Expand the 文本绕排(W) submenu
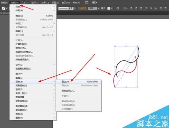Viewport: 169px width, 128px height. pyautogui.click(x=33, y=101)
